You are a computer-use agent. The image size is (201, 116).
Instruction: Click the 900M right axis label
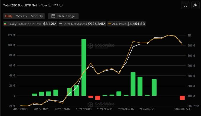[191, 45]
